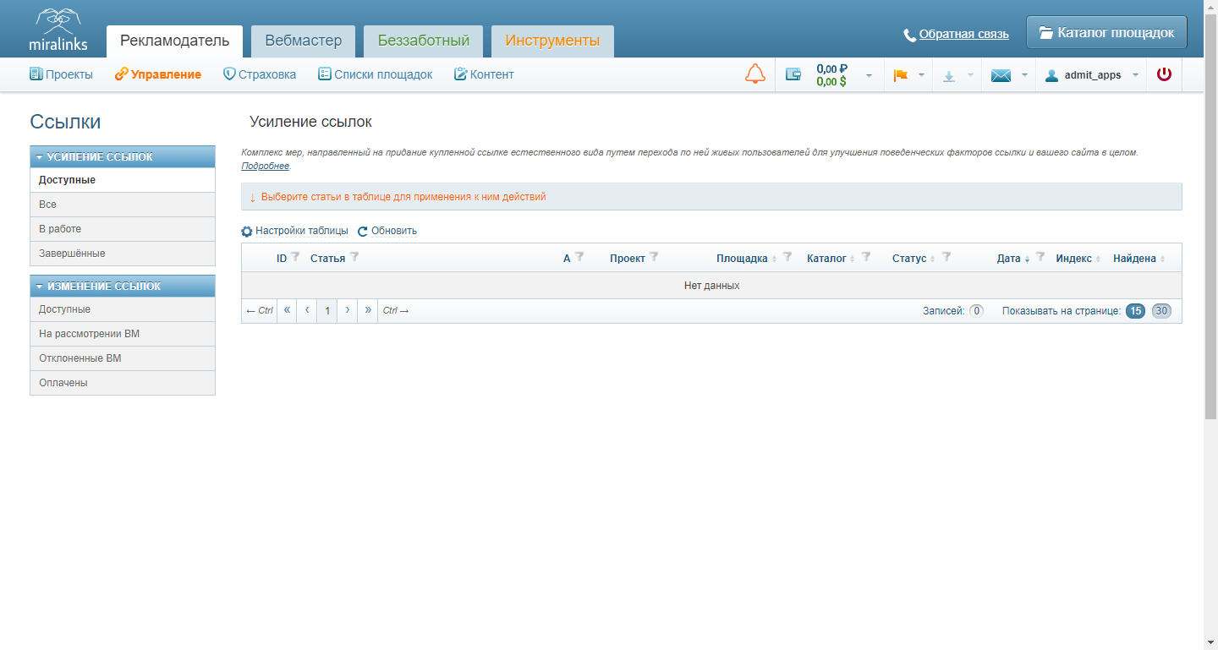The width and height of the screenshot is (1218, 650).
Task: Select Доступные under Усиление ссылок
Action: click(123, 180)
